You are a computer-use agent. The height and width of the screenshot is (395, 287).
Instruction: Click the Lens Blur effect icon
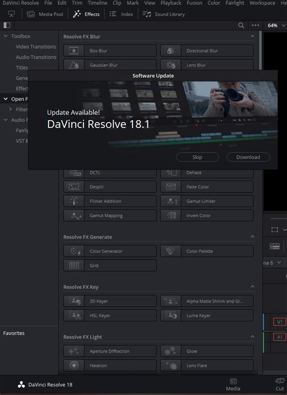(x=171, y=65)
